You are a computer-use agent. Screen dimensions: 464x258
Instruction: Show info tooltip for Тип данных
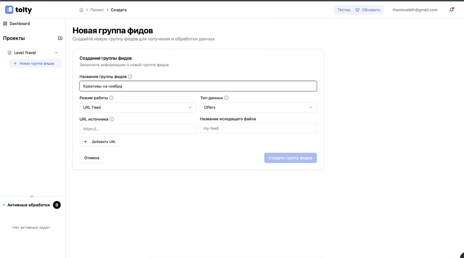(x=226, y=98)
